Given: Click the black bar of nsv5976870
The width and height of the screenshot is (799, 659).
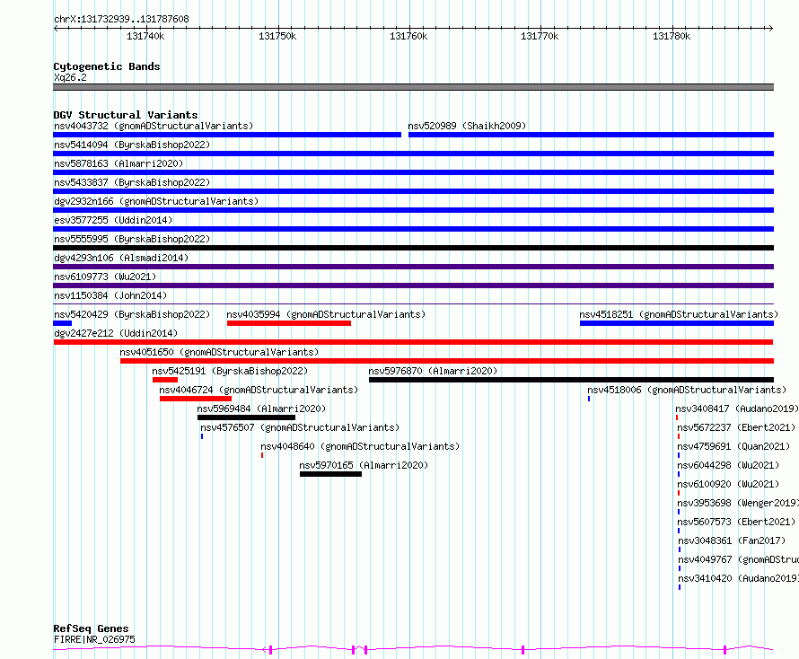Looking at the screenshot, I should (571, 380).
